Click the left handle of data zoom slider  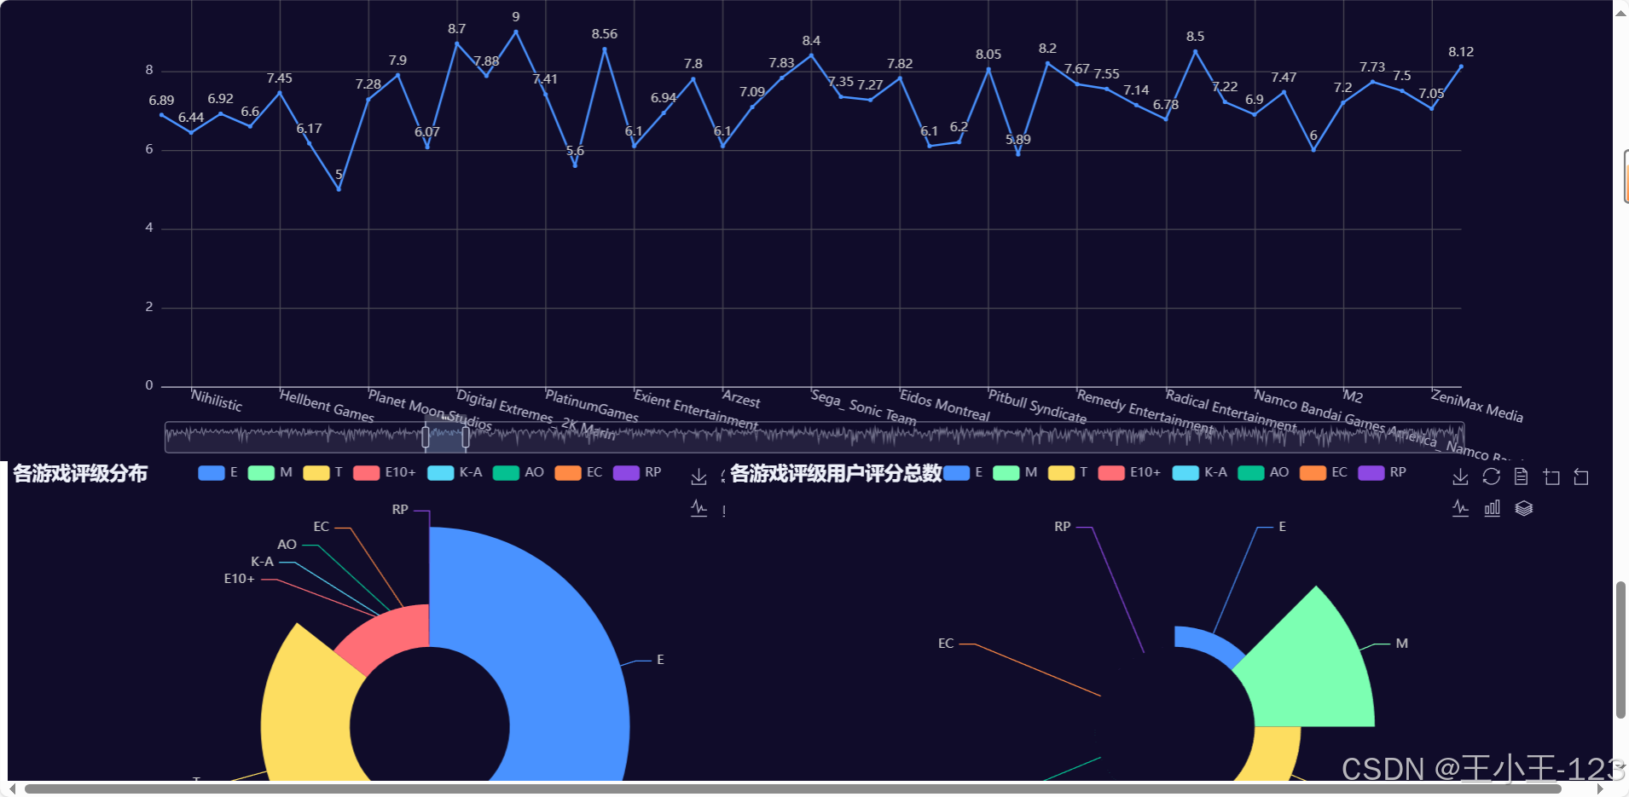coord(426,437)
